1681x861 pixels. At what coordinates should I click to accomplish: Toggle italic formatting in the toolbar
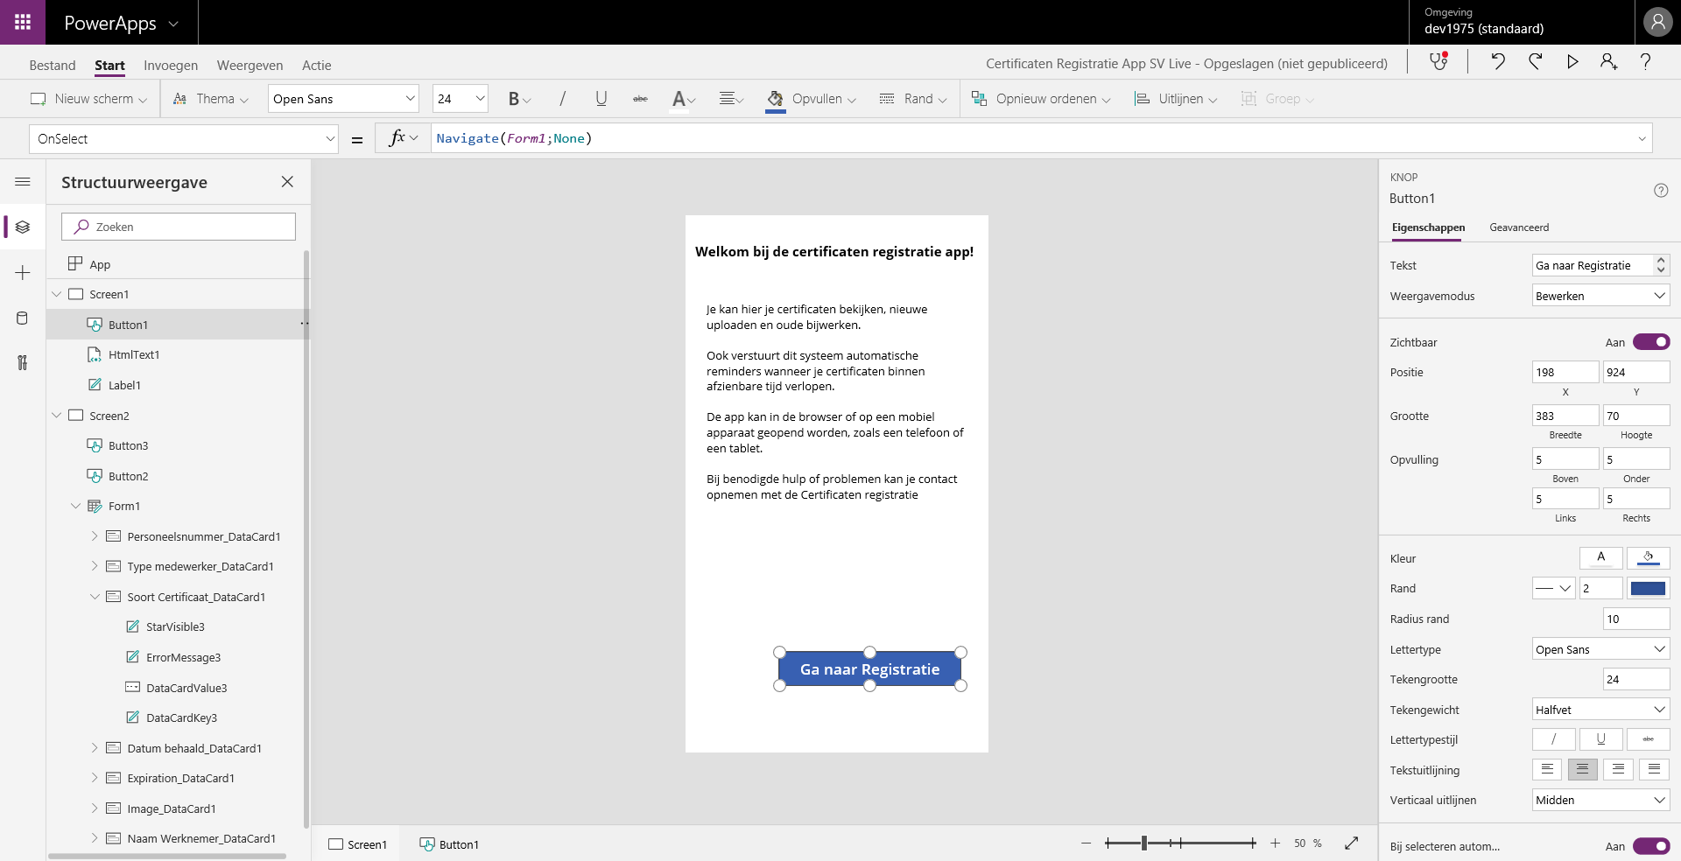click(x=562, y=99)
